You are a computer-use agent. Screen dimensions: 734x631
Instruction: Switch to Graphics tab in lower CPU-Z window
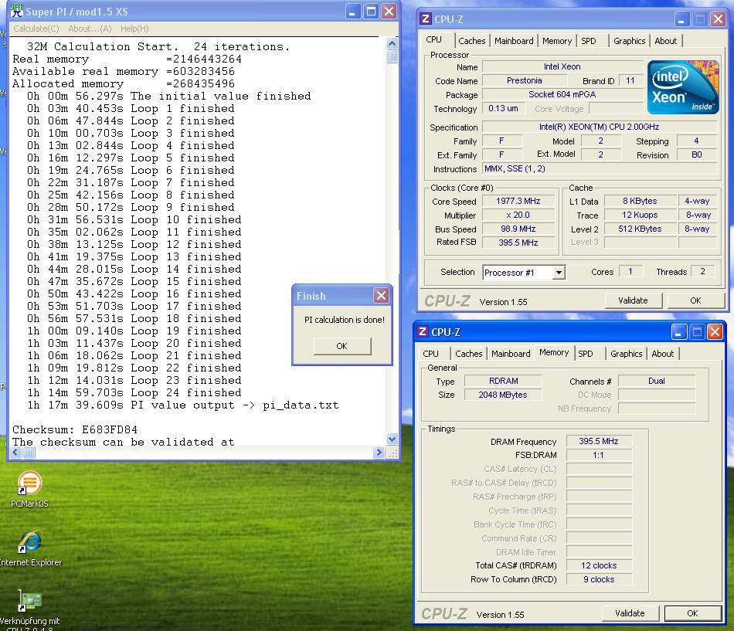(627, 354)
